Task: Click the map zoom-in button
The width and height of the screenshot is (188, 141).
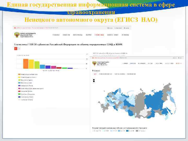Action: click(x=94, y=80)
